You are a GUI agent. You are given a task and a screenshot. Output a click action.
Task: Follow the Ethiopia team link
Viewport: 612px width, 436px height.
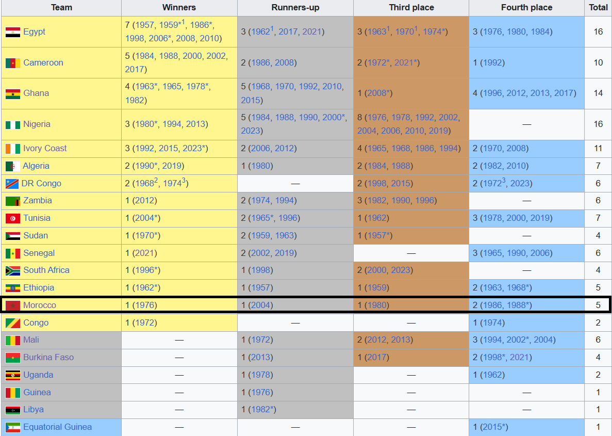coord(39,287)
